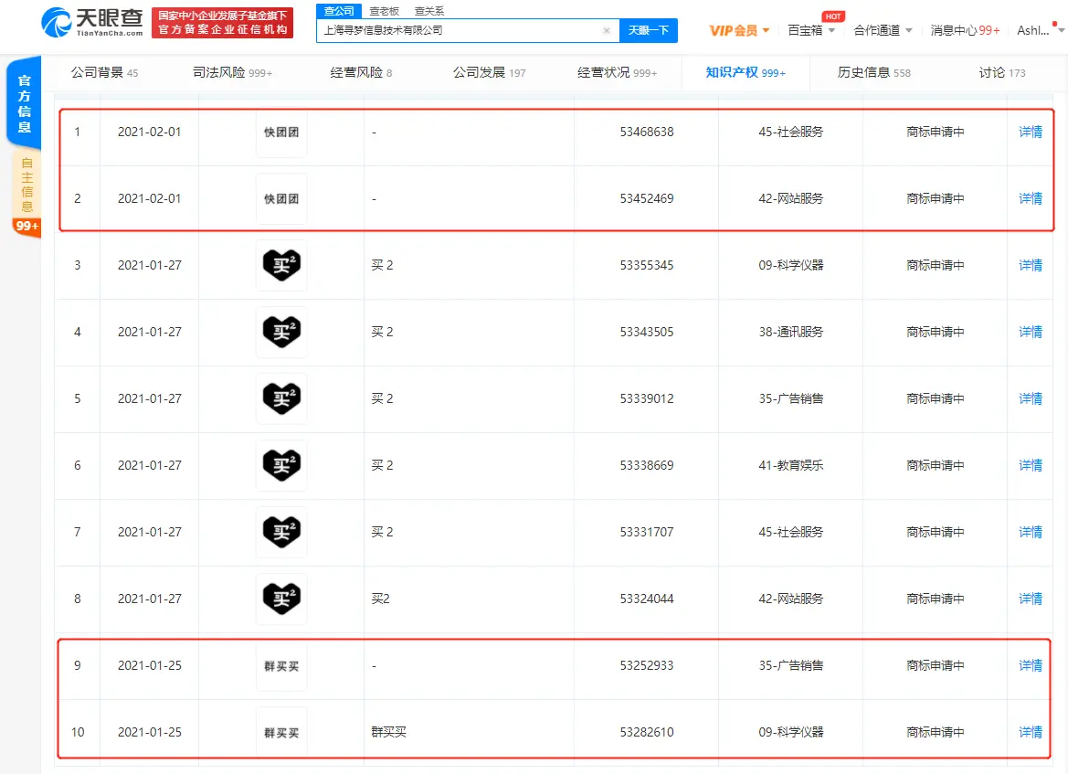Click the 买2 heart logo in row 7
The height and width of the screenshot is (774, 1068).
click(x=281, y=532)
